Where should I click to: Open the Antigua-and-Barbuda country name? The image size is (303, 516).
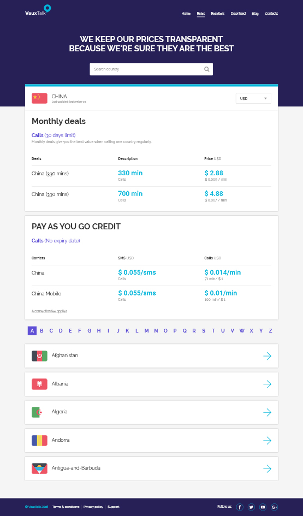click(x=76, y=468)
